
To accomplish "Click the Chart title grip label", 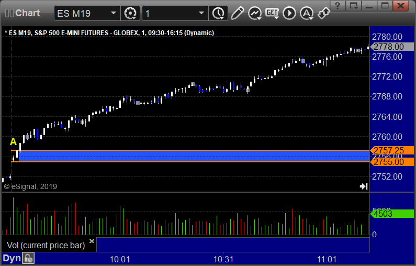I will click(x=23, y=13).
